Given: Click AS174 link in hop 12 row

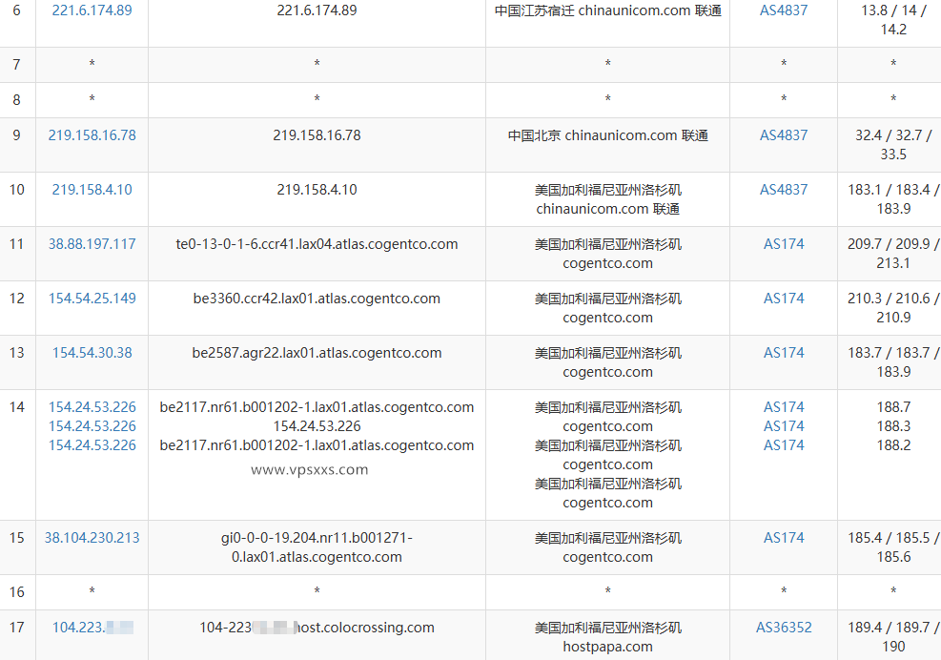Looking at the screenshot, I should click(x=783, y=299).
